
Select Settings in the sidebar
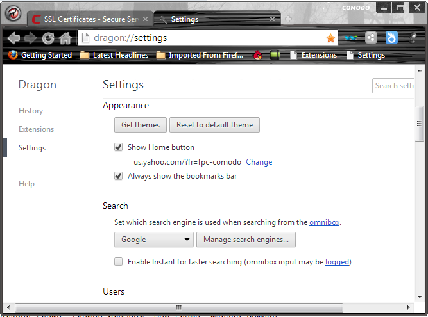pyautogui.click(x=32, y=148)
